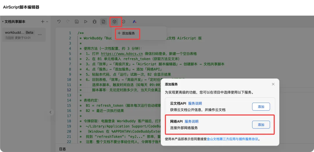Close the 添加服务 dialog
This screenshot has height=152, width=314.
click(273, 84)
